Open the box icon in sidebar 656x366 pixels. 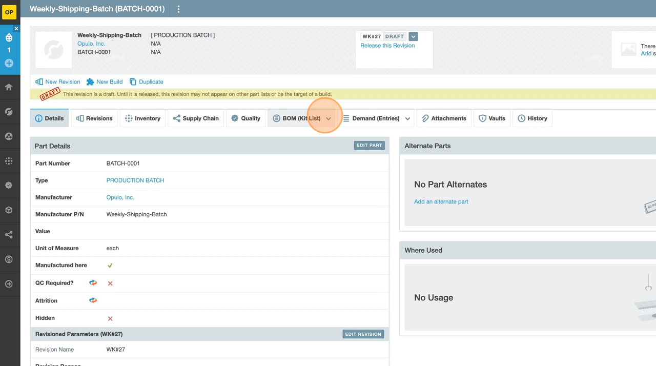point(9,210)
